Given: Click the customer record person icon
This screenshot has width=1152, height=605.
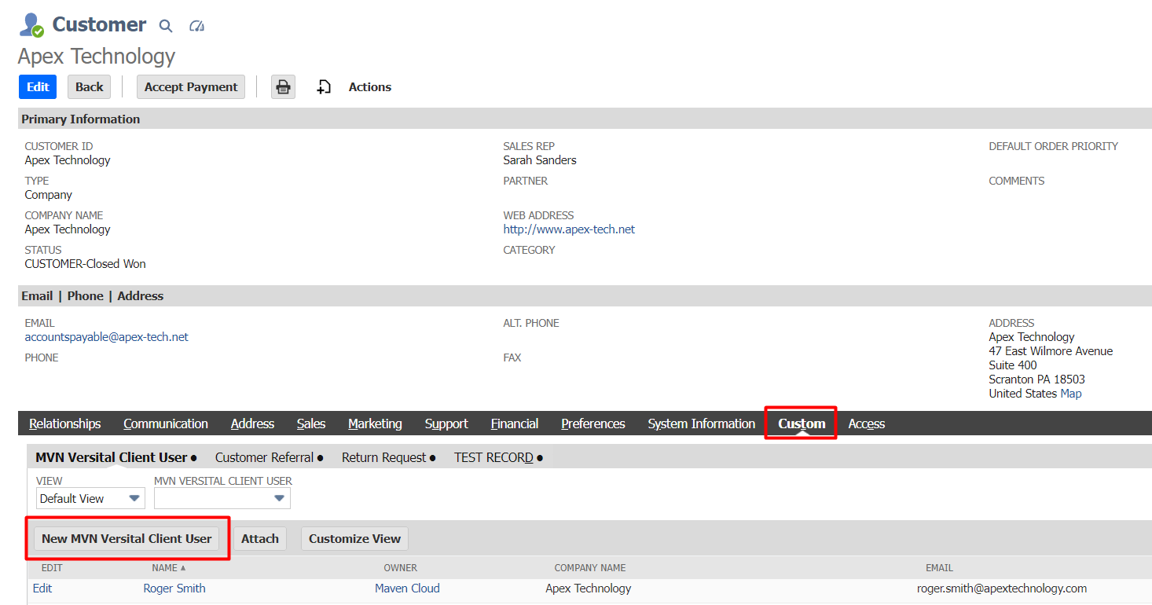Looking at the screenshot, I should (x=31, y=25).
